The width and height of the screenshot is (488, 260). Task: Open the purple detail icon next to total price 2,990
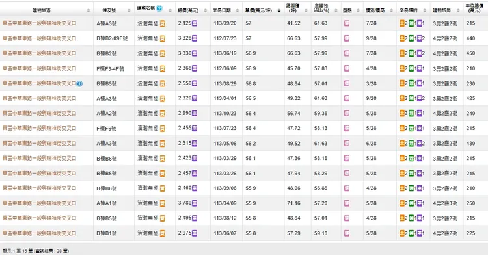[x=195, y=113]
